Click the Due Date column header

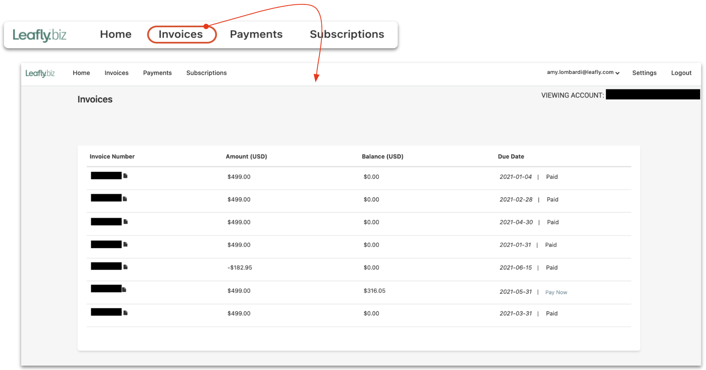[x=511, y=157]
